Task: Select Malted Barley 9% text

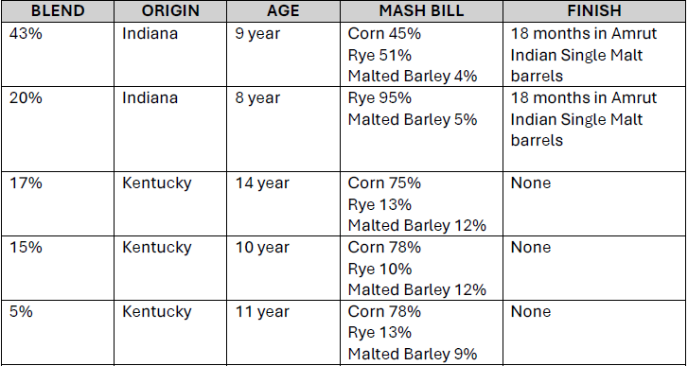Action: coord(413,354)
